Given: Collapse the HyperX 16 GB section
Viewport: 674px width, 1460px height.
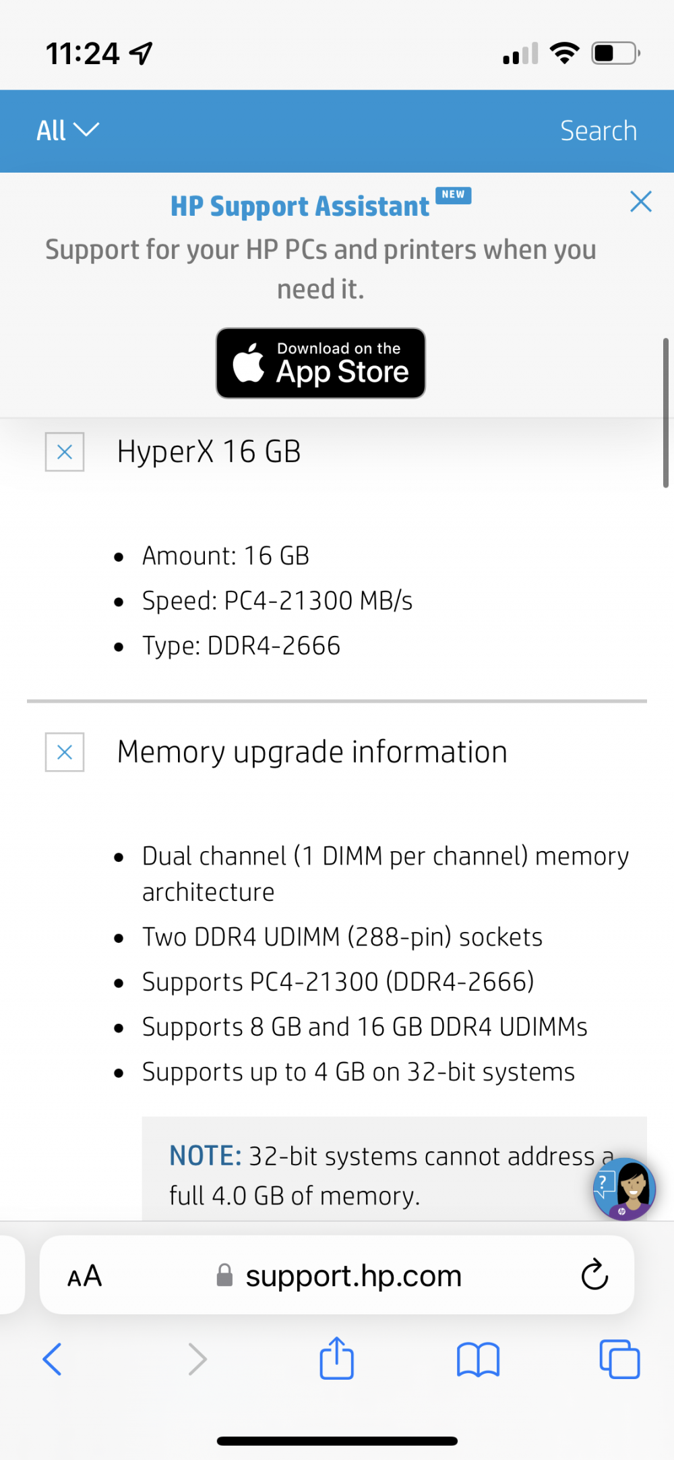Looking at the screenshot, I should tap(65, 452).
